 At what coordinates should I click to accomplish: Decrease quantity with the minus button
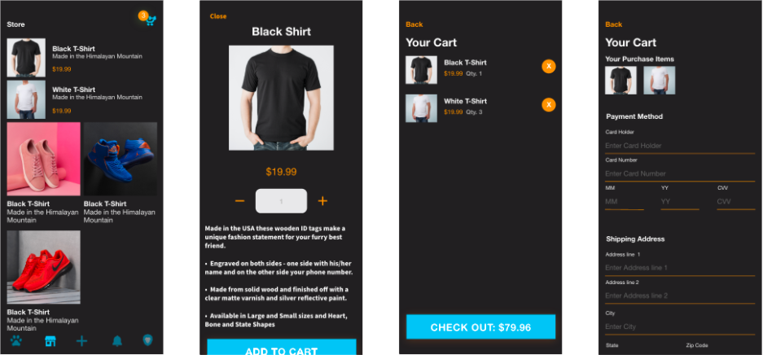(239, 201)
